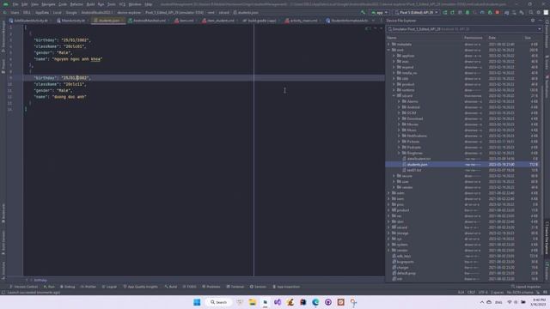Click the Permissions column header
Viewport: 550px width, 309px height.
(474, 38)
